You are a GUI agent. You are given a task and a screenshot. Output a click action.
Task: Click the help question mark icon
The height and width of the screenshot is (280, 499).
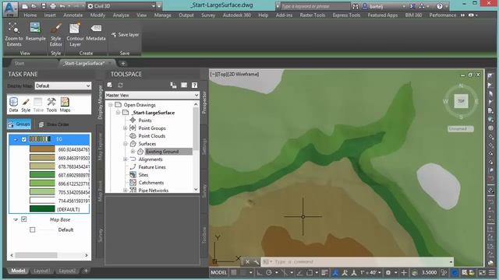pyautogui.click(x=440, y=6)
